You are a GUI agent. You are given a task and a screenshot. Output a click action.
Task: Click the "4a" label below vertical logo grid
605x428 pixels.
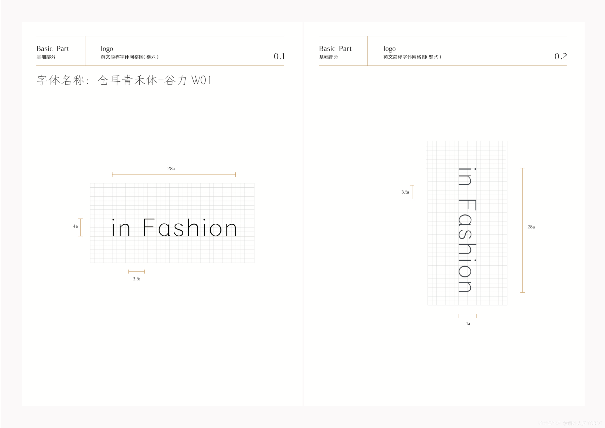pos(468,324)
